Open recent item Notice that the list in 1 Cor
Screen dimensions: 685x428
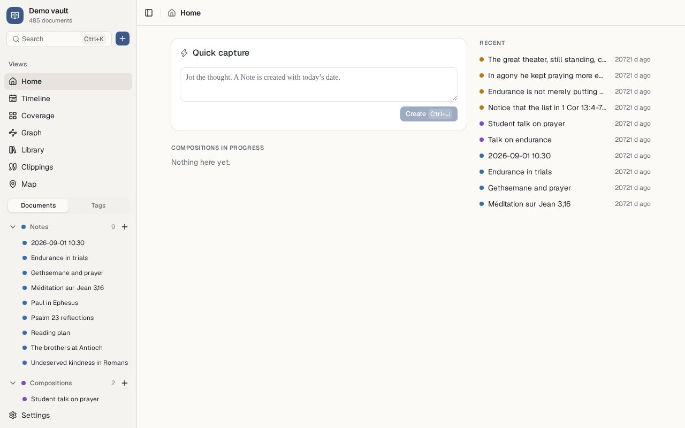(x=565, y=108)
